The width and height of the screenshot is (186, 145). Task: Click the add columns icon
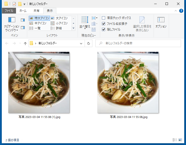(94, 24)
